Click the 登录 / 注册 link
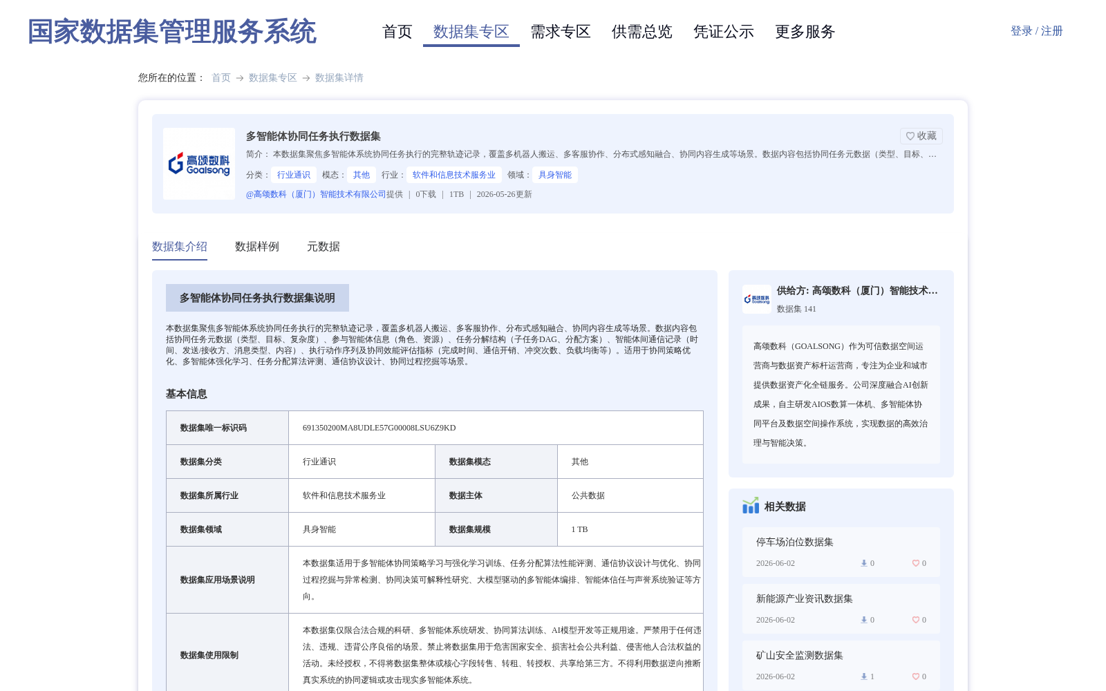Viewport: 1106px width, 691px height. 1037,31
